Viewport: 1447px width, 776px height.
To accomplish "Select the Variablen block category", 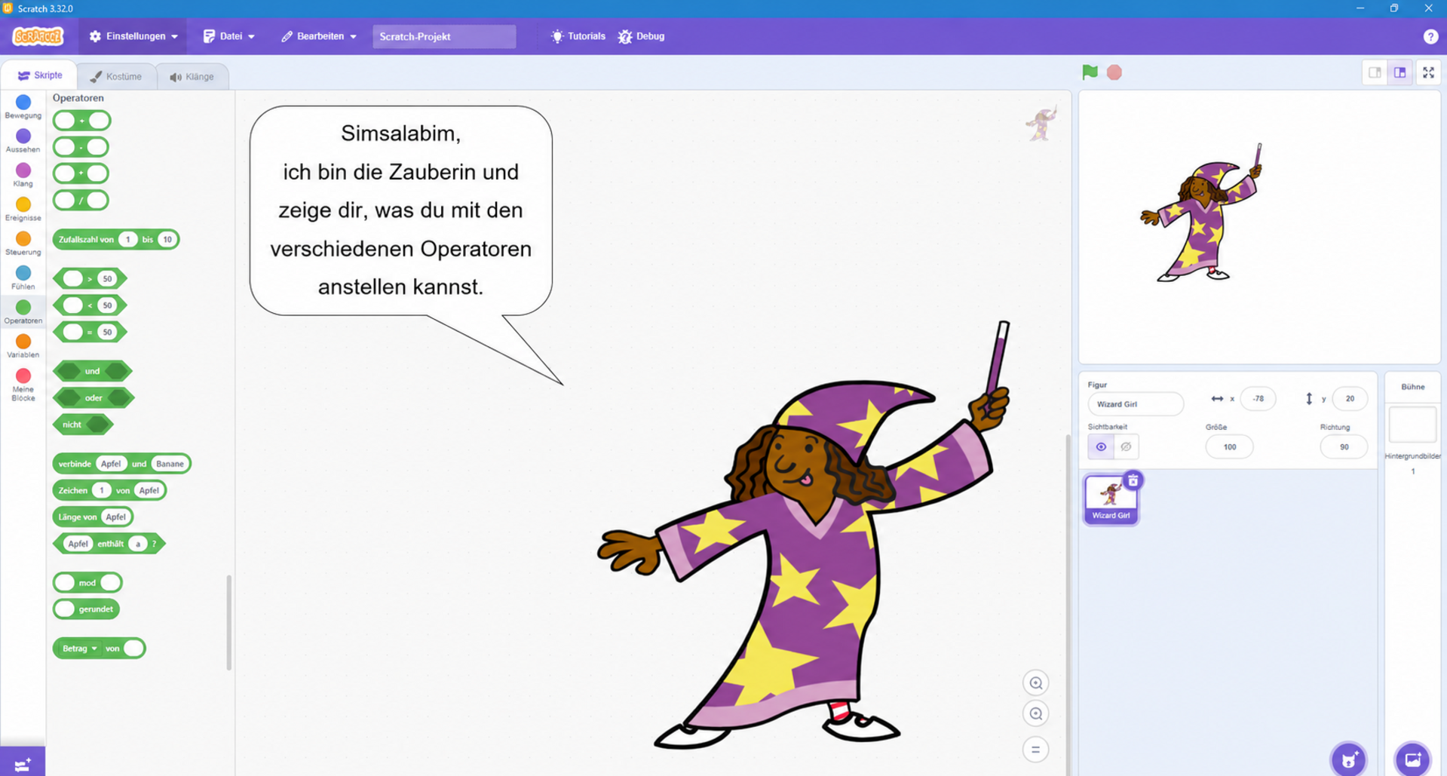I will coord(23,345).
